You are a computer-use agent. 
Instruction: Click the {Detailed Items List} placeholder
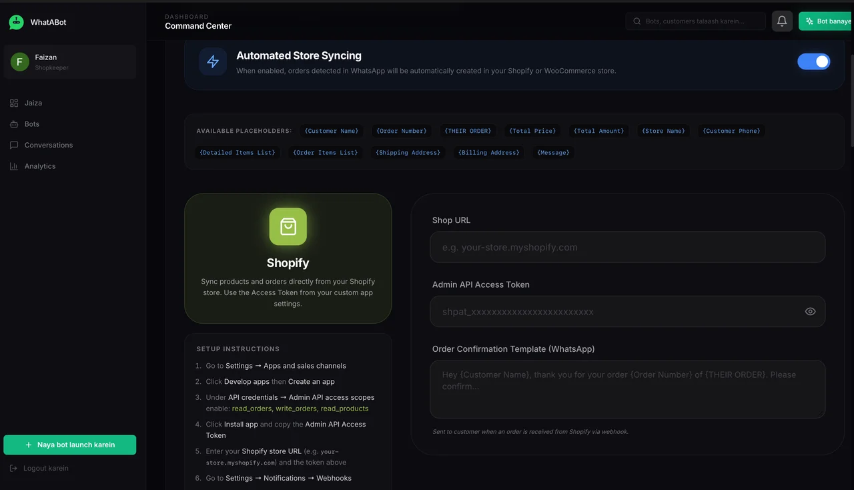(x=237, y=152)
